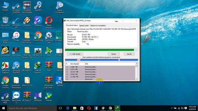Open the Windows Start menu

(3, 108)
